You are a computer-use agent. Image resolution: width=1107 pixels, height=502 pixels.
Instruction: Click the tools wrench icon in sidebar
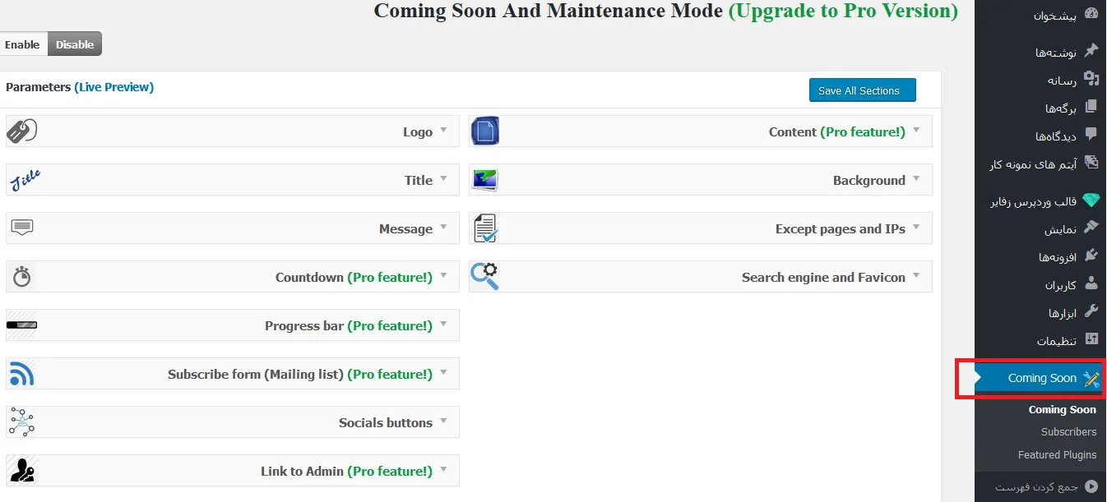[1091, 311]
